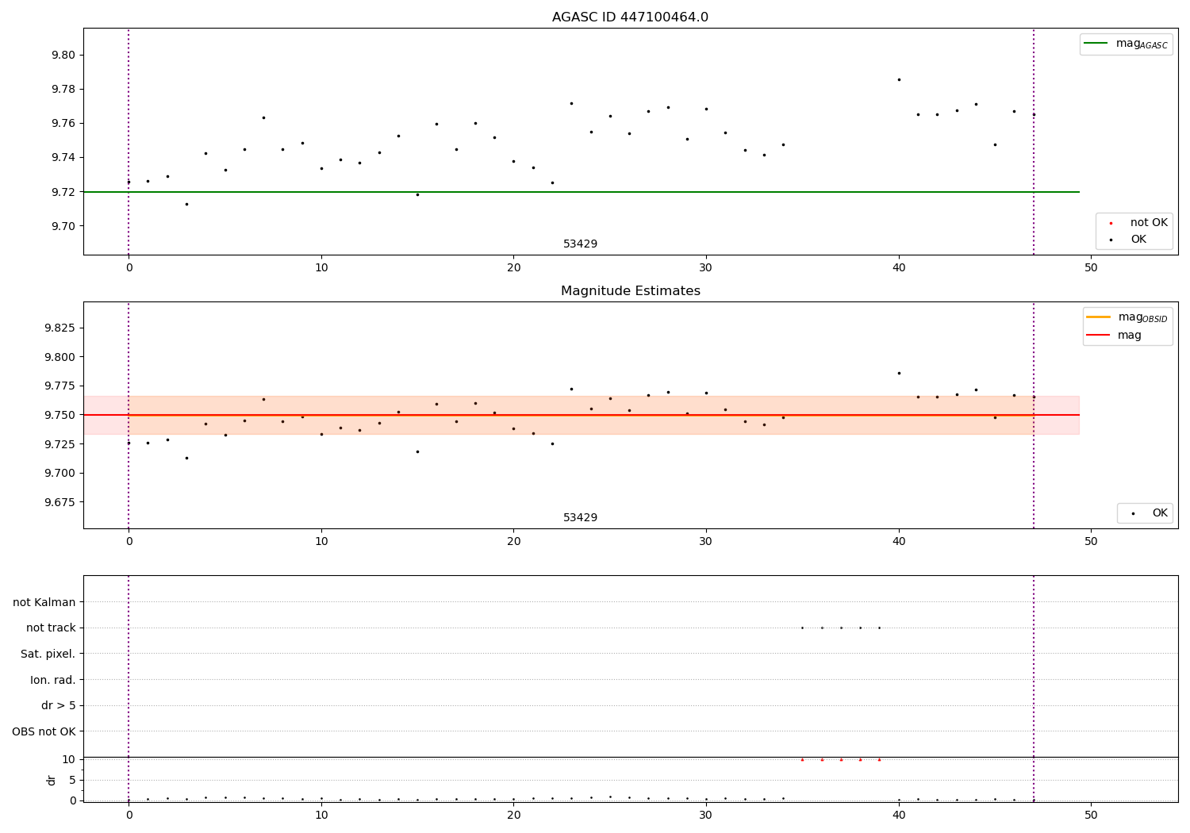This screenshot has width=1190, height=833.
Task: Click the 9.775 y-tick in the middle plot
Action: point(60,386)
